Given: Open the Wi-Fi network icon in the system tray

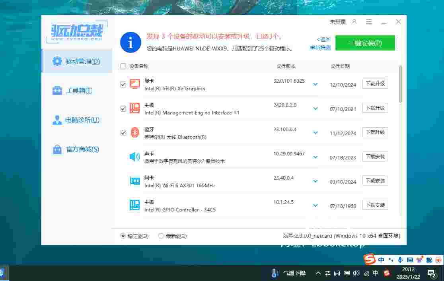Looking at the screenshot, I should coord(366,273).
